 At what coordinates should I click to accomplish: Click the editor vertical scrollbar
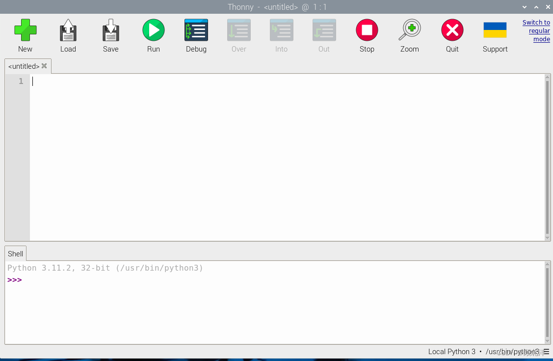click(548, 157)
